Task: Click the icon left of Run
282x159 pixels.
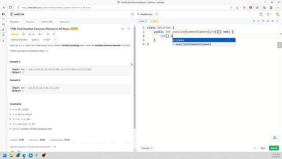Action: [255, 148]
